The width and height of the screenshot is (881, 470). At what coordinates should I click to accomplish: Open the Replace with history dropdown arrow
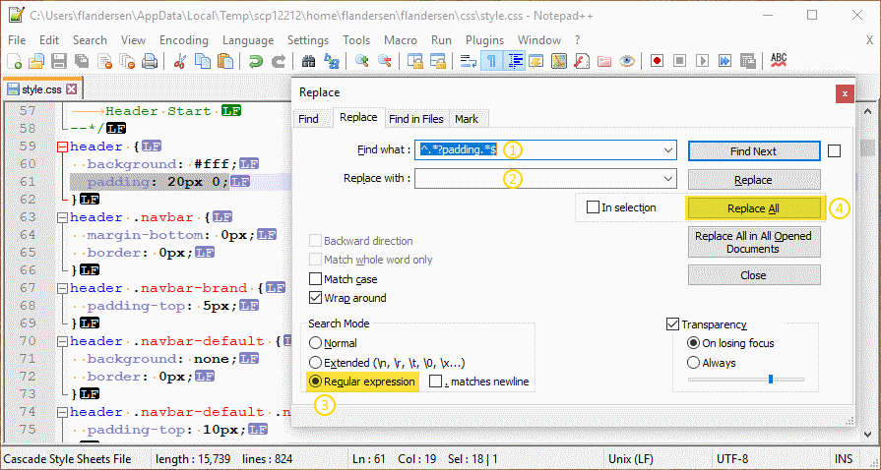pos(668,179)
